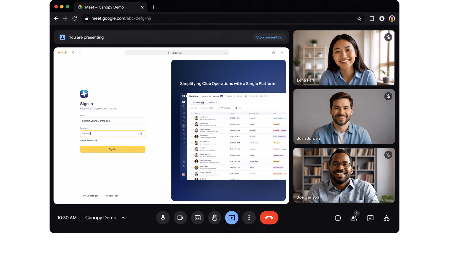Click the Canopy logo above Sign In
This screenshot has height=254, width=449.
click(84, 94)
